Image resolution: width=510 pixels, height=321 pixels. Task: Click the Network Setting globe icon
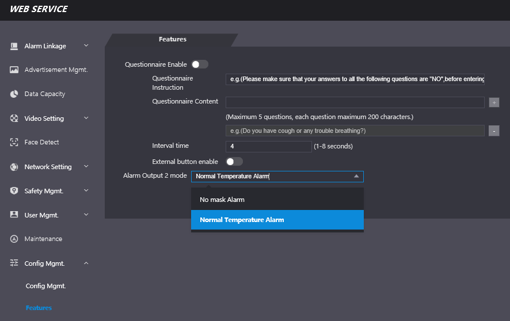[x=14, y=167]
